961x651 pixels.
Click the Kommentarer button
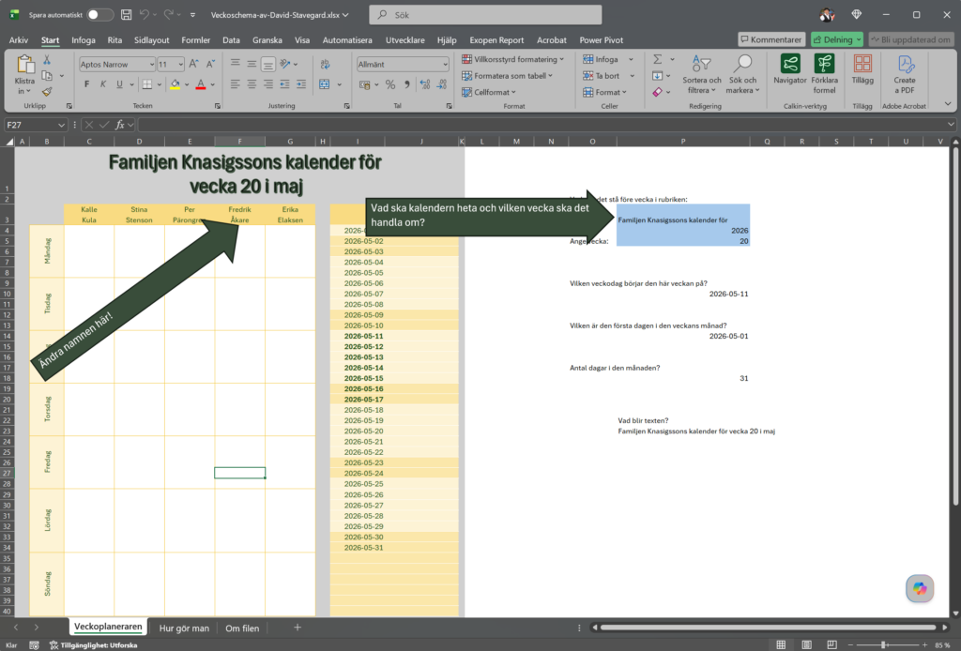click(x=771, y=39)
